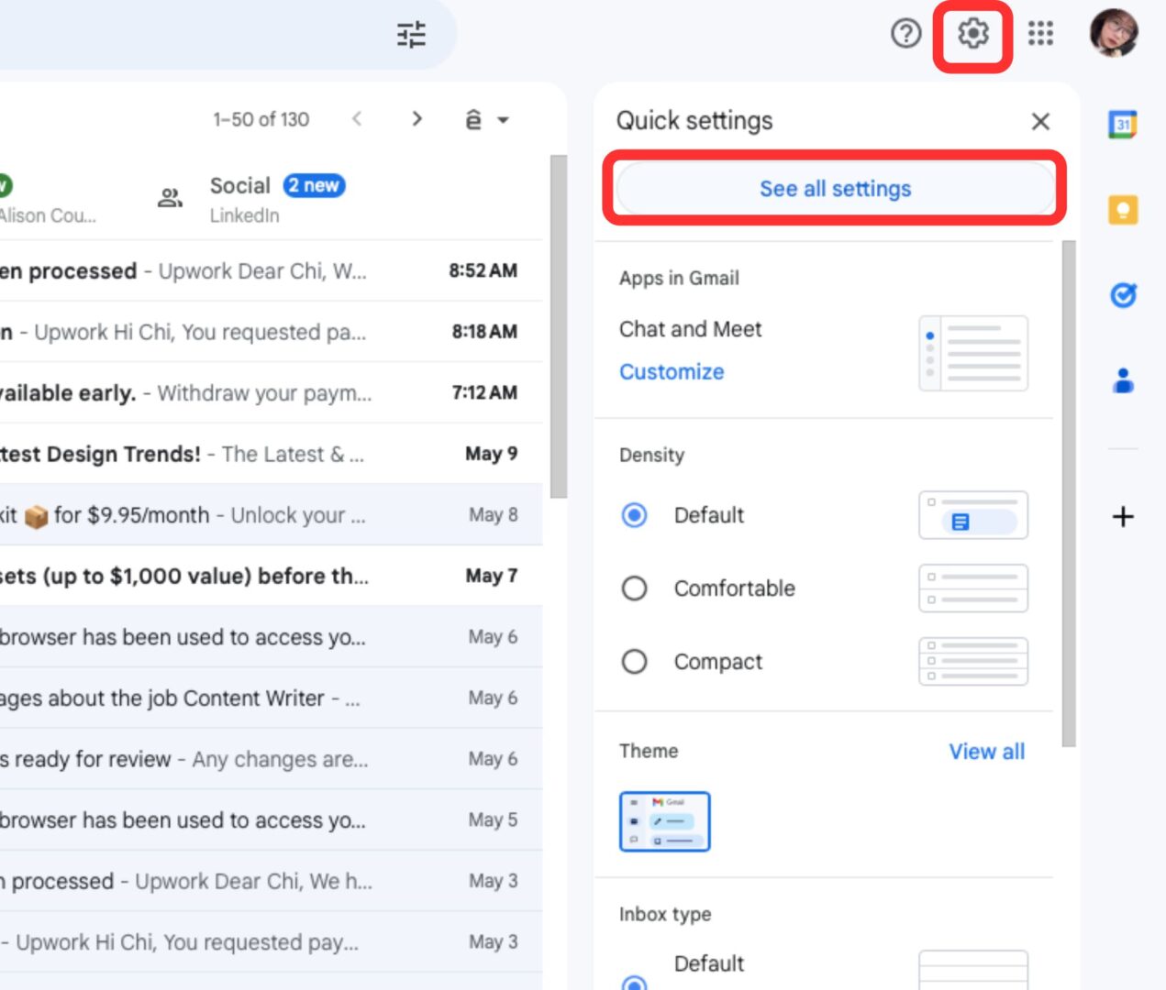The width and height of the screenshot is (1166, 990).
Task: Get add-ons using the plus icon
Action: [x=1122, y=516]
